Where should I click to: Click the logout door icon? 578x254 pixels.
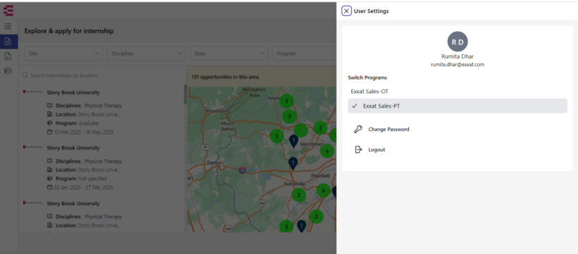358,150
